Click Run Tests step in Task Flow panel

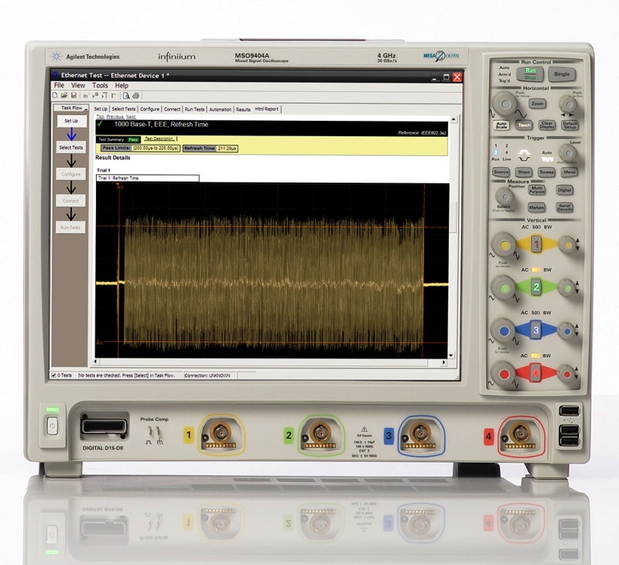(x=70, y=228)
